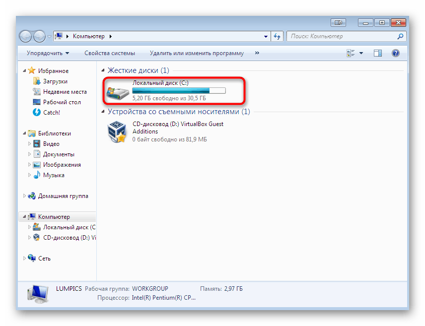Collapse the 'Жесткие диски (1)' group

(x=103, y=70)
